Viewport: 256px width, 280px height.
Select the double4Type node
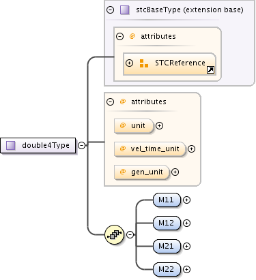tap(38, 145)
